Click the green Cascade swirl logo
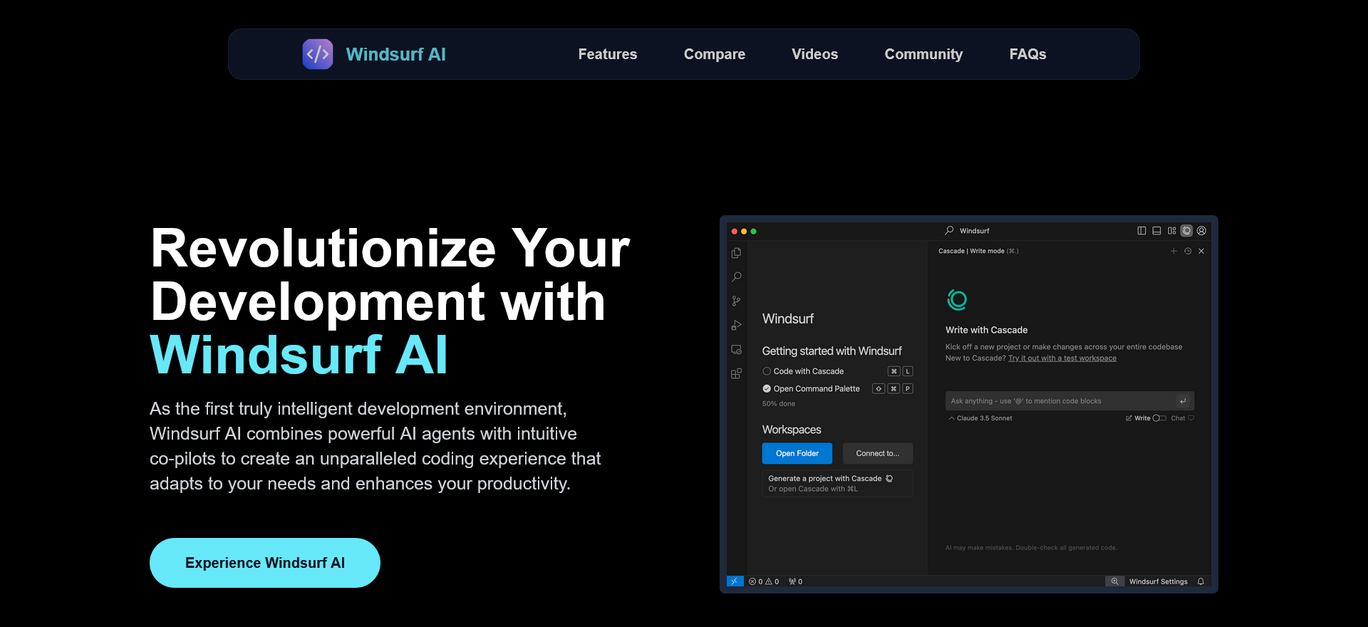This screenshot has height=627, width=1368. (957, 300)
